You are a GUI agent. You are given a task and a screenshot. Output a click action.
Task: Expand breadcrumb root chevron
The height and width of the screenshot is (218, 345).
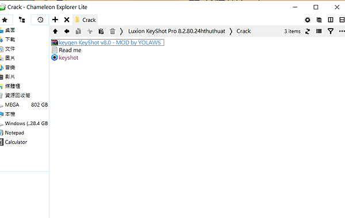coord(121,32)
